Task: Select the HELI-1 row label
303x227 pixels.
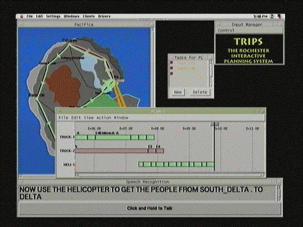Action: (69, 165)
